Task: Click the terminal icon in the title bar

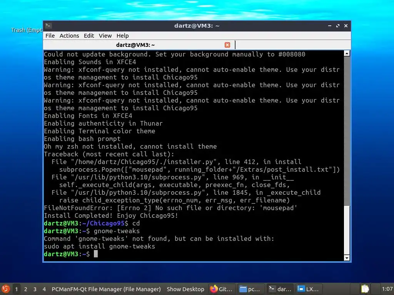Action: 48,26
